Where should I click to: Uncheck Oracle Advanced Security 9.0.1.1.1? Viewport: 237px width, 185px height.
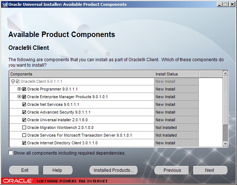pos(24,112)
